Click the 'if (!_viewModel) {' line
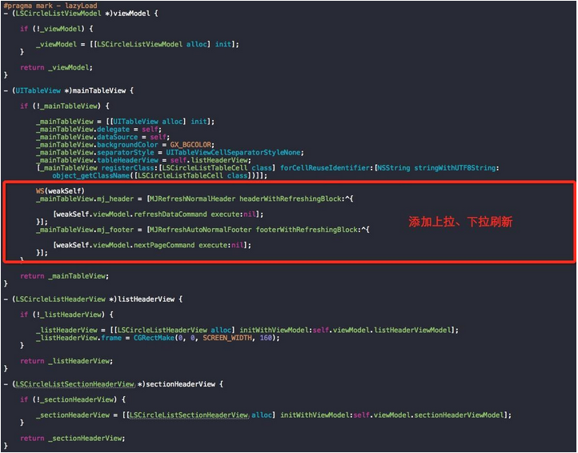 pos(56,29)
